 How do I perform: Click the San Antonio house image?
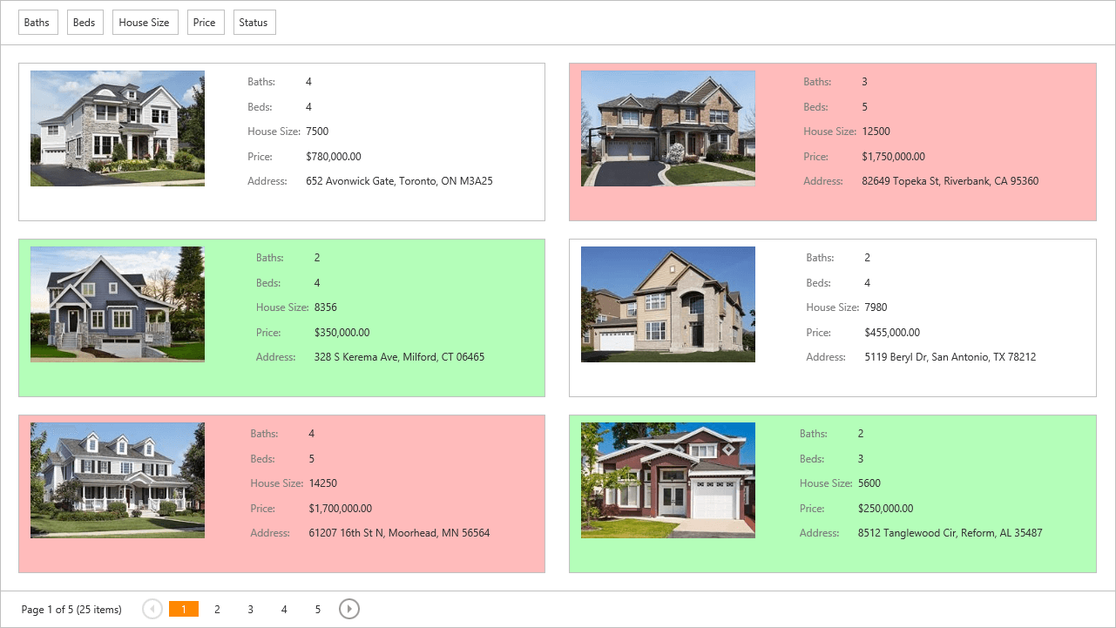pyautogui.click(x=668, y=304)
